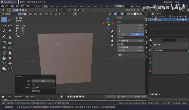Click the zoom magnifier viewport icon
This screenshot has width=189, height=110.
(x=112, y=32)
